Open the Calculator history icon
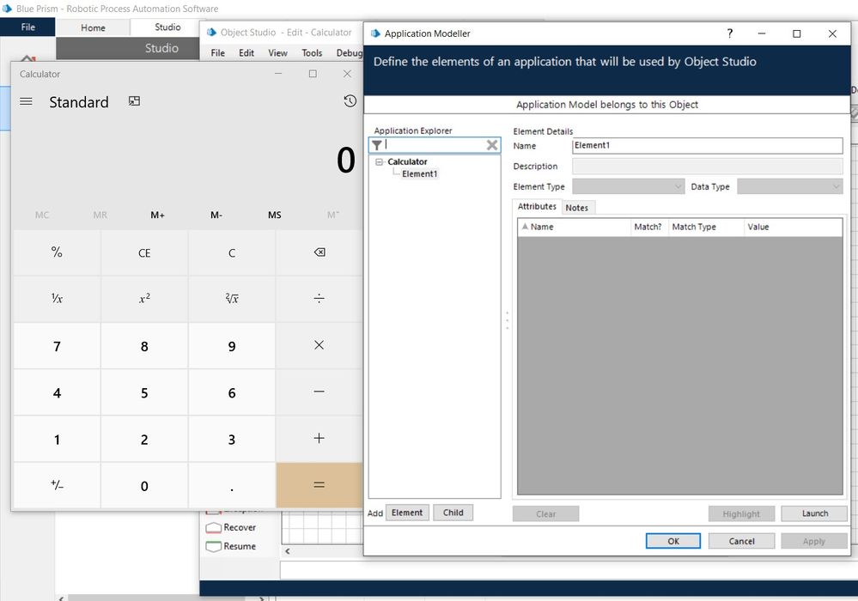 tap(350, 101)
